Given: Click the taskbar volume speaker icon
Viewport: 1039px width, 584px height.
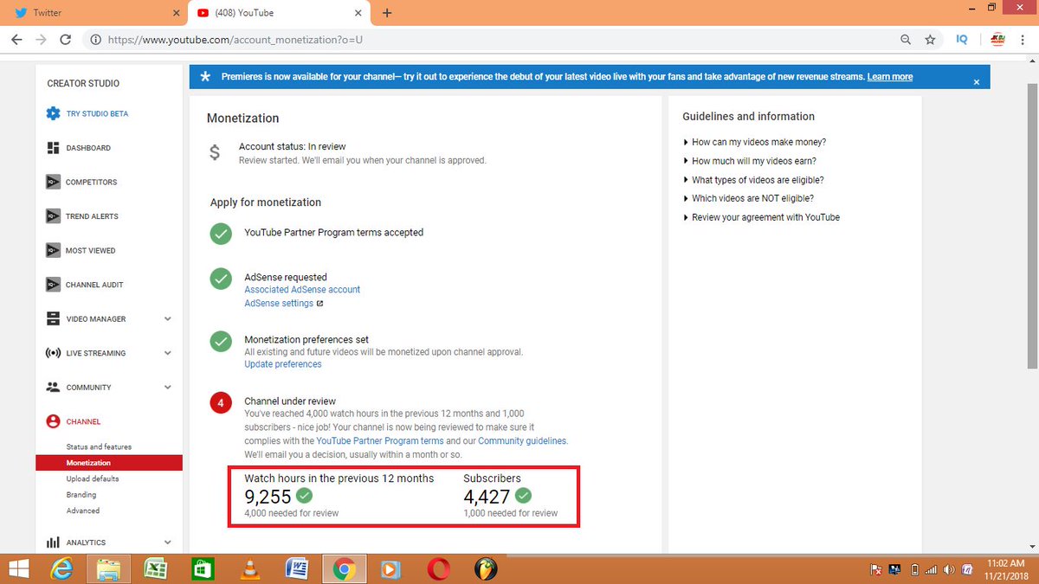Looking at the screenshot, I should [950, 568].
